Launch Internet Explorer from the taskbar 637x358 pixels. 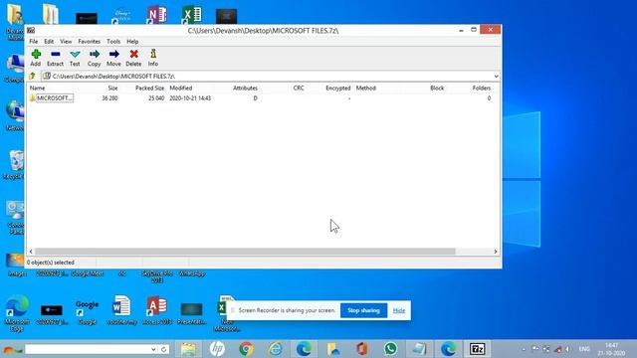275,349
